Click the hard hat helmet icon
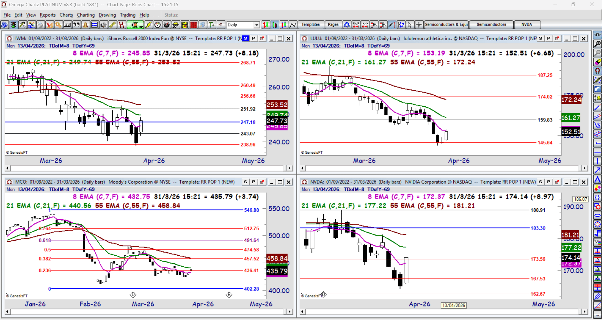 coord(176,25)
